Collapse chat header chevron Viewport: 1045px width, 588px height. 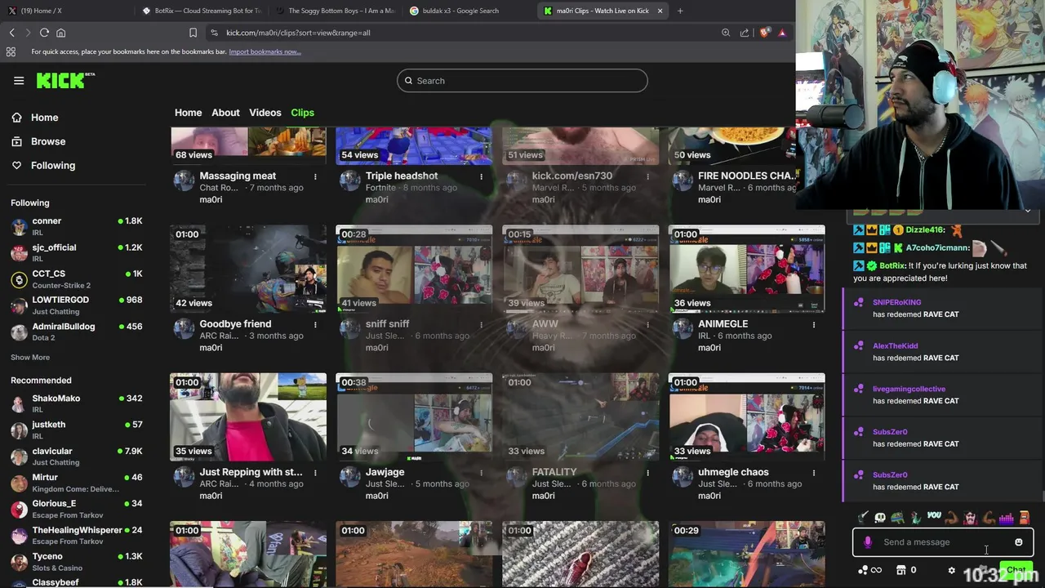1027,212
